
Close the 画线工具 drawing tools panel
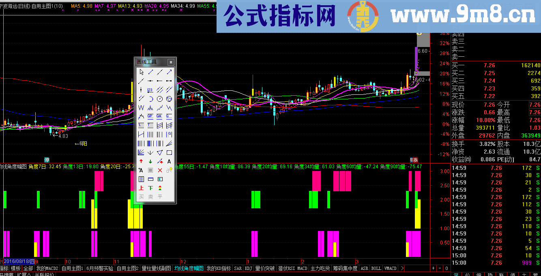pyautogui.click(x=171, y=62)
